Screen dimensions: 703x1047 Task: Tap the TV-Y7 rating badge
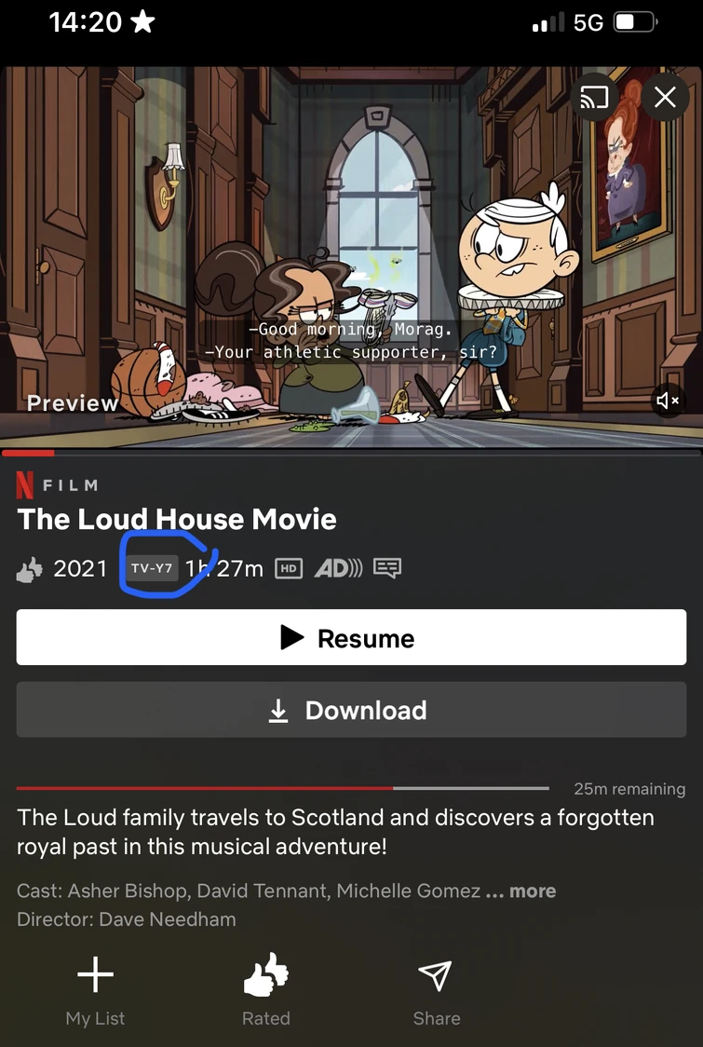(152, 569)
